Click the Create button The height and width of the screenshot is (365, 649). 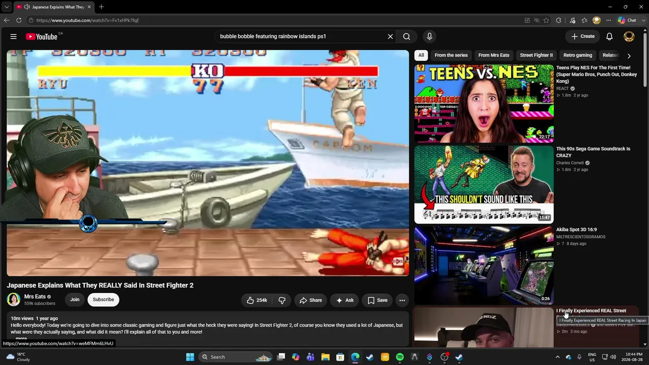[583, 36]
